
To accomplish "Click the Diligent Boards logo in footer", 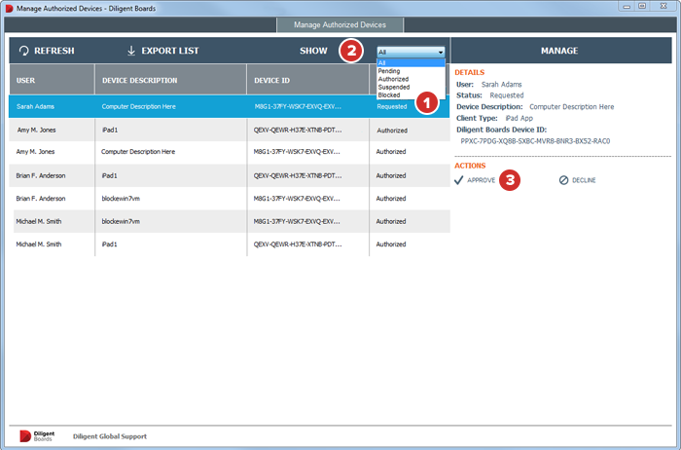I will click(37, 436).
